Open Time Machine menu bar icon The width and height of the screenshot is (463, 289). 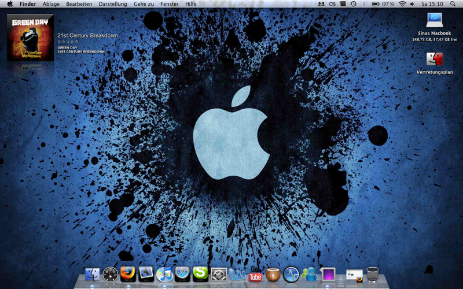[x=353, y=4]
